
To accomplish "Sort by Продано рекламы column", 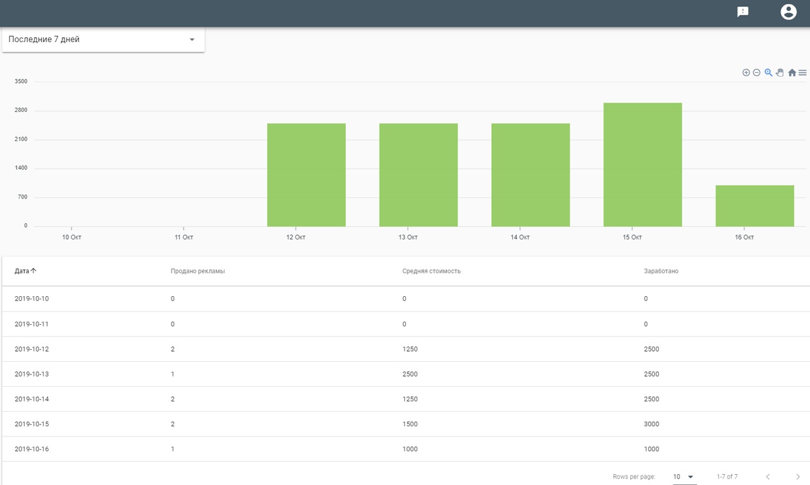I will point(198,271).
